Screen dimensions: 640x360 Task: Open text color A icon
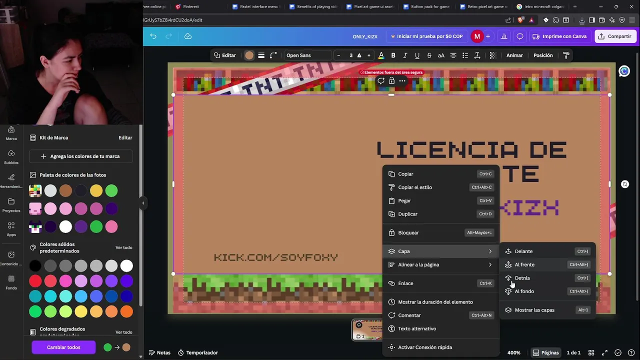[x=381, y=55]
